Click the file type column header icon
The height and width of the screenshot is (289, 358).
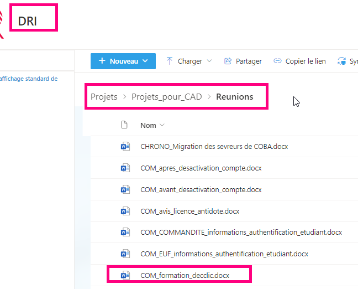pos(125,125)
